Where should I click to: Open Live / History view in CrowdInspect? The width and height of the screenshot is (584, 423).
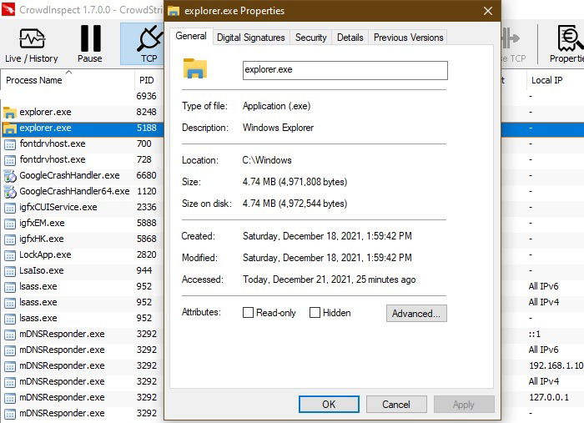tap(32, 45)
